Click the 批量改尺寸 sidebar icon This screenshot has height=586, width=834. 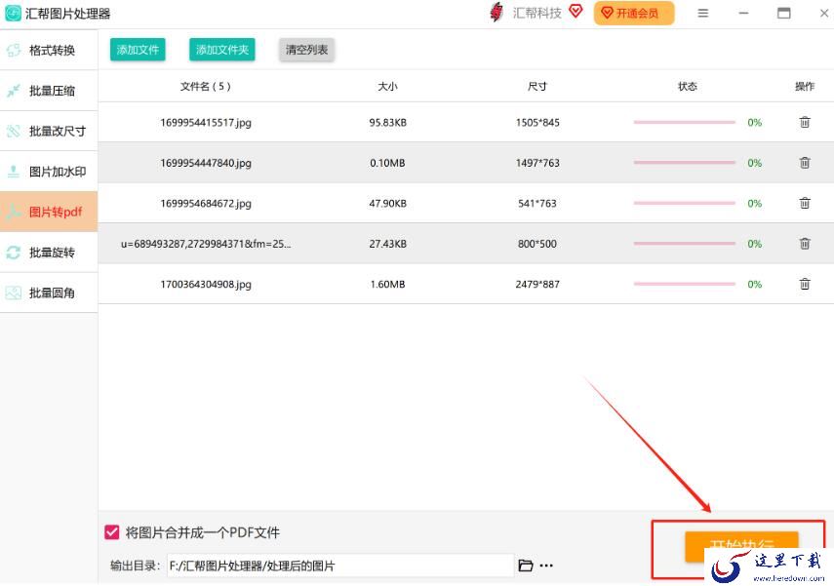tap(14, 132)
